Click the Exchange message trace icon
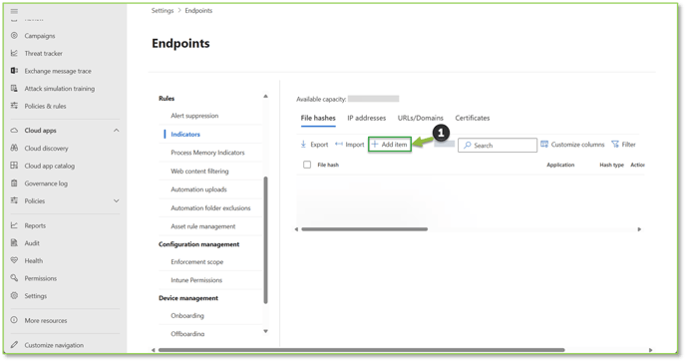Image resolution: width=686 pixels, height=362 pixels. coord(14,71)
